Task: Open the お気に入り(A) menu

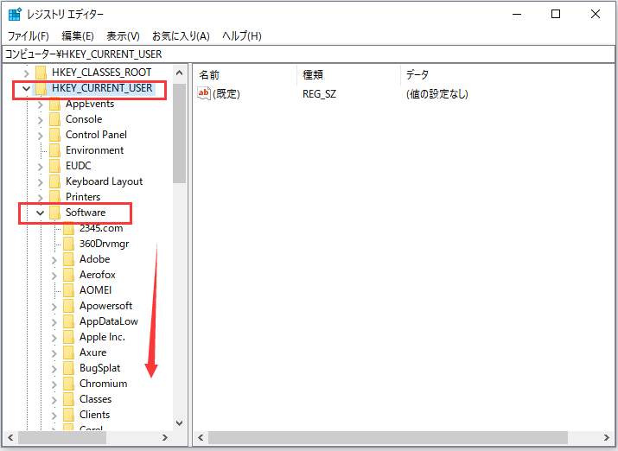Action: coord(181,36)
